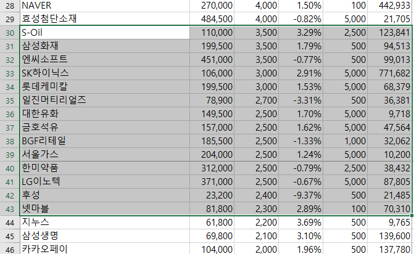
Task: Select the unit cell 1,000
Action: coord(345,141)
